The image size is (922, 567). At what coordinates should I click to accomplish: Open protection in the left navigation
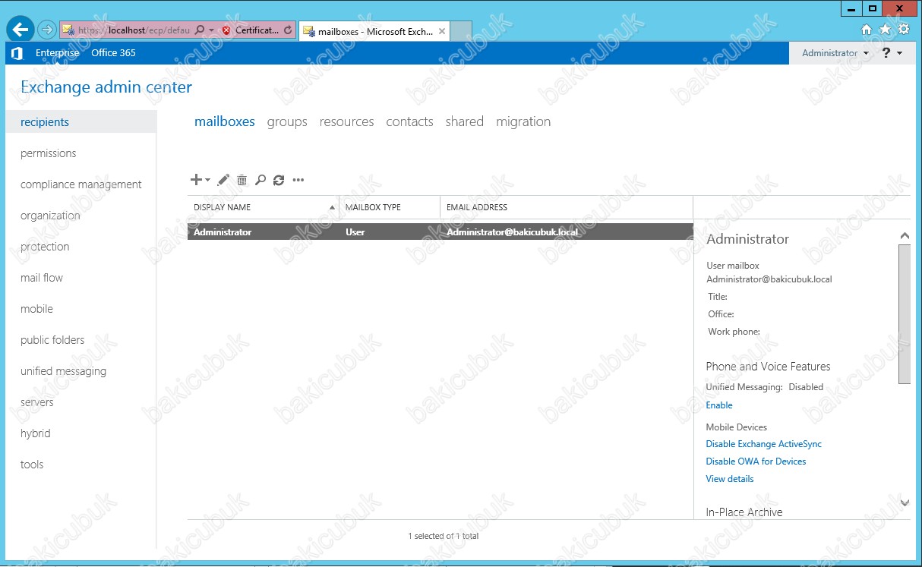click(45, 247)
